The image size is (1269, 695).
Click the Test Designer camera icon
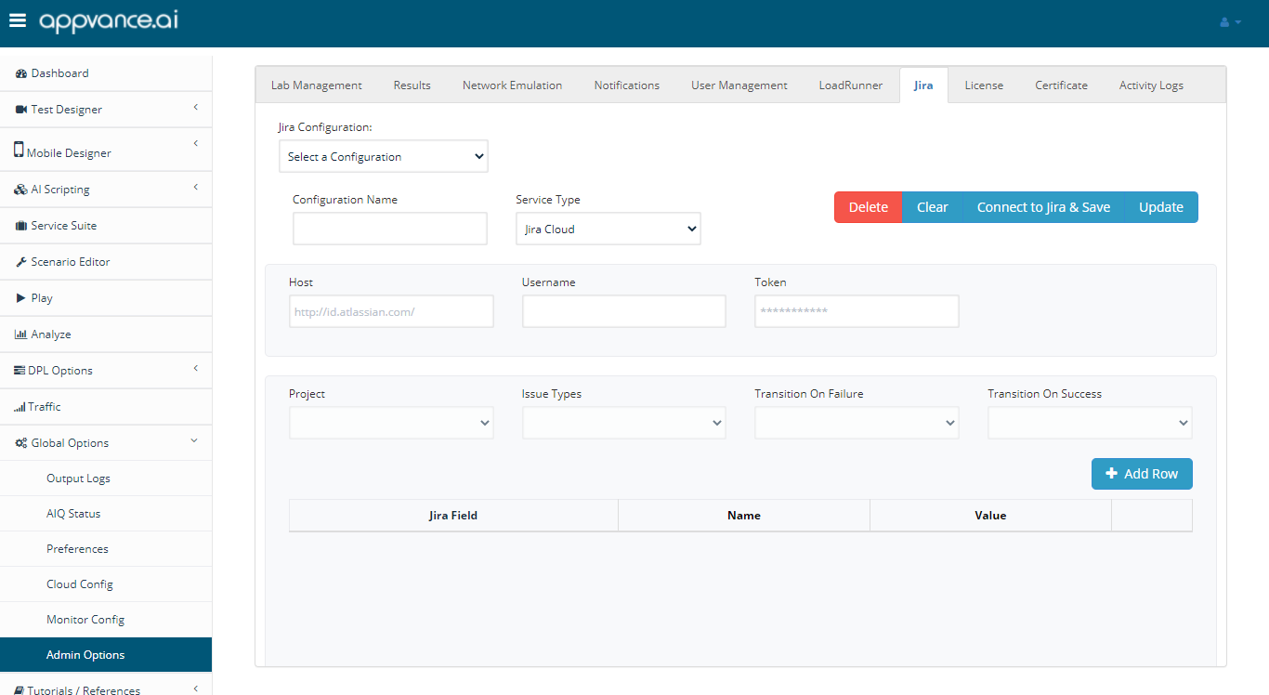[21, 110]
